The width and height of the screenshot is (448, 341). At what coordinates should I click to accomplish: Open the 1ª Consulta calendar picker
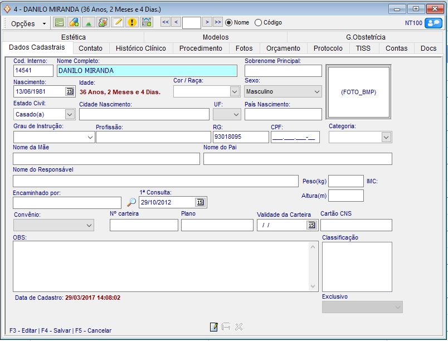201,203
